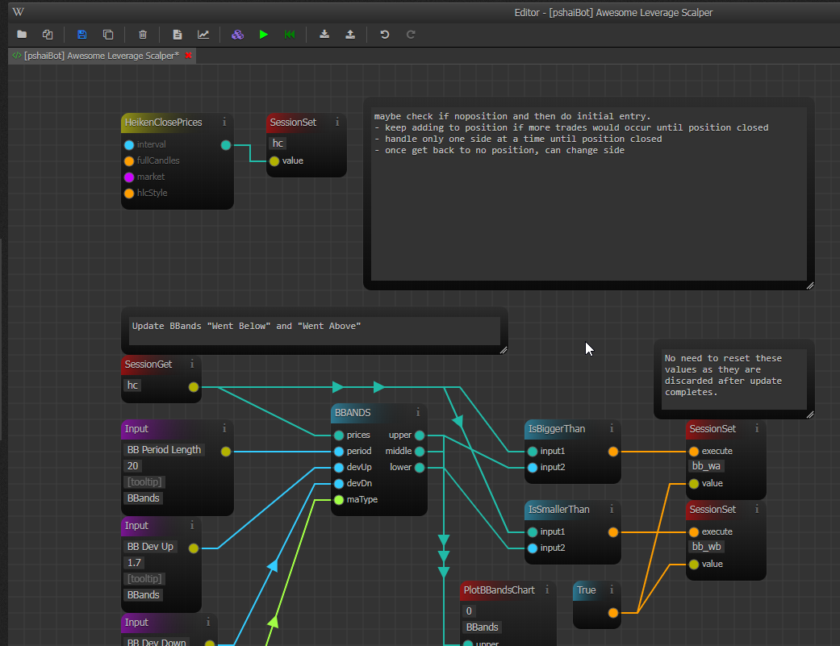
Task: Open info icon on SessionSet bb_wa node
Action: tap(756, 428)
